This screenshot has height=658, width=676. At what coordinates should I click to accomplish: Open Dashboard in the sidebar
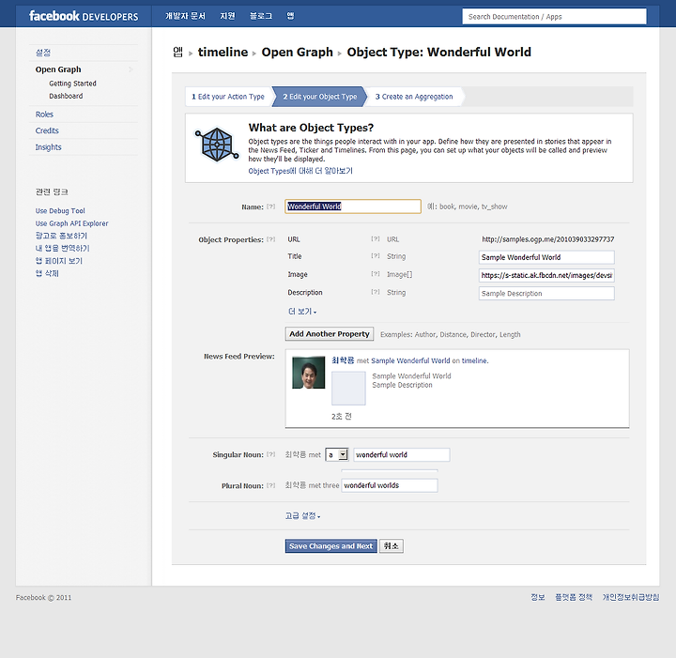[66, 96]
